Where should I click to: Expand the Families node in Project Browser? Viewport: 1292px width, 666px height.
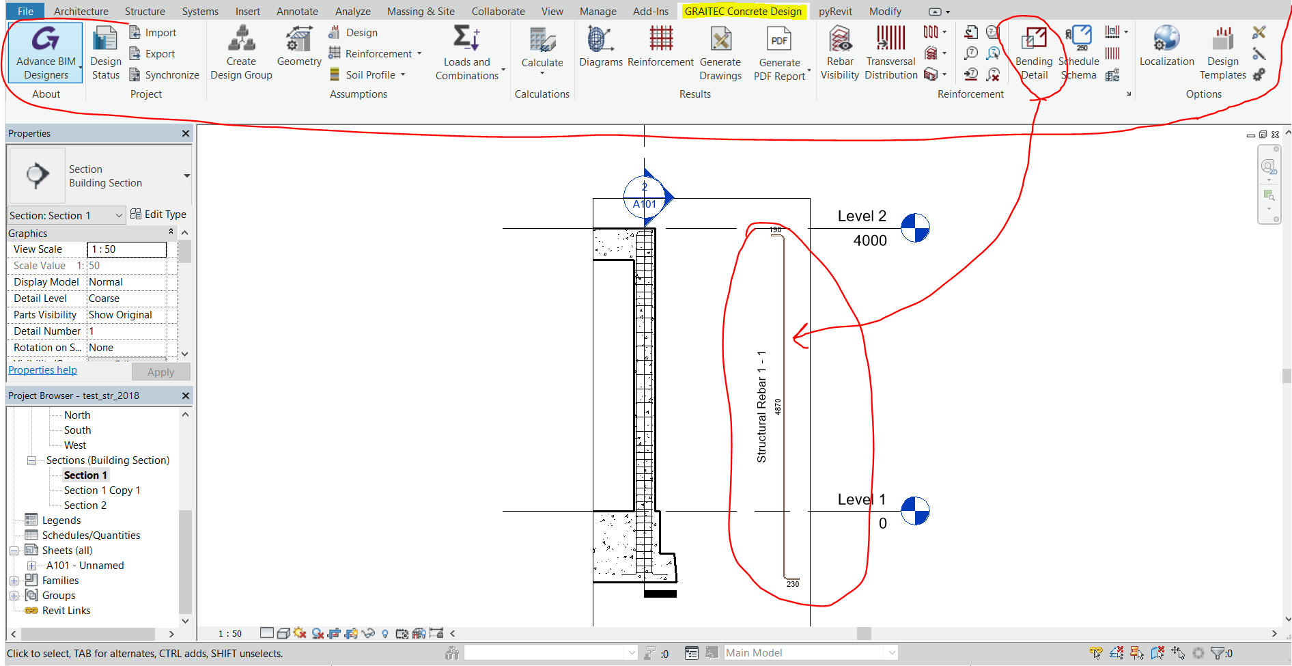pyautogui.click(x=14, y=581)
